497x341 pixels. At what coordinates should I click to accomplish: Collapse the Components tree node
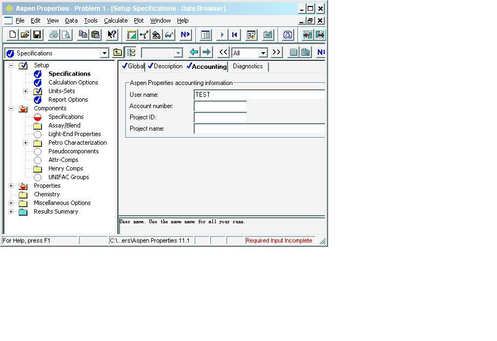coord(11,109)
